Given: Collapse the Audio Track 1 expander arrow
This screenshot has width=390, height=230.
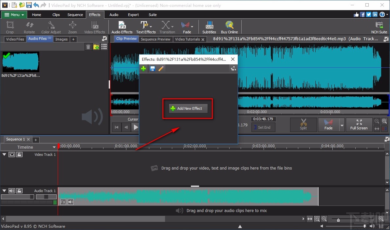Looking at the screenshot, I should 4,190.
